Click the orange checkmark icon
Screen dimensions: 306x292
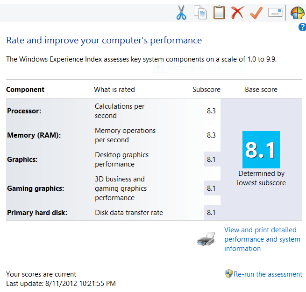point(256,13)
